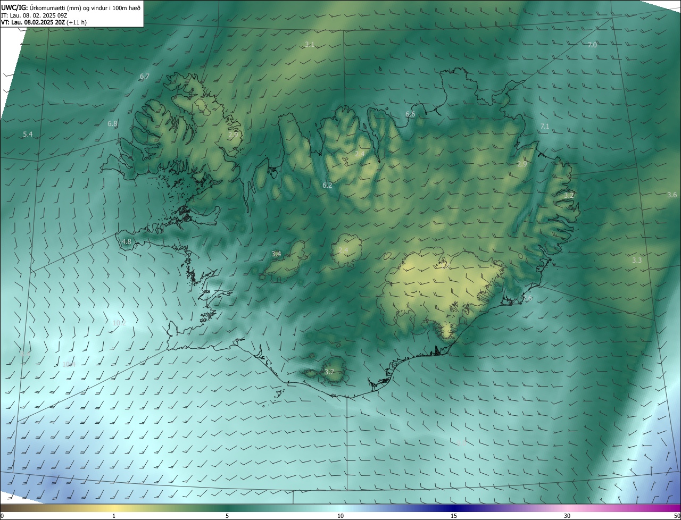The width and height of the screenshot is (681, 520).
Task: Click the colorbar tick label 1
Action: tap(114, 516)
